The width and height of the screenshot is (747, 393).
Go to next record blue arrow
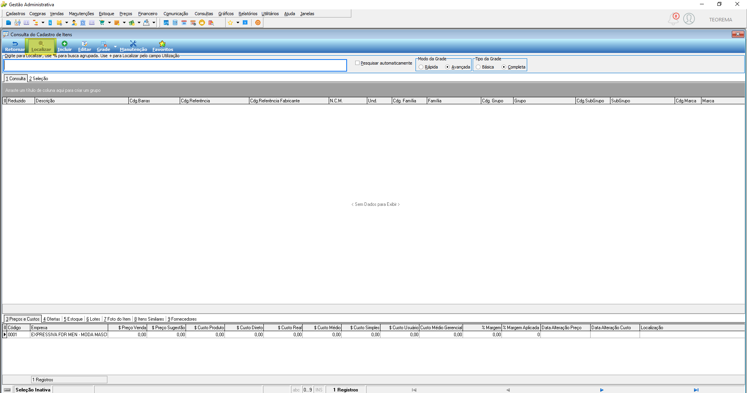coord(602,390)
